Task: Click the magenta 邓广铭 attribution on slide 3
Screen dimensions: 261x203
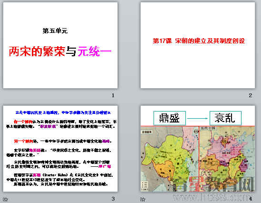Action: (x=105, y=166)
